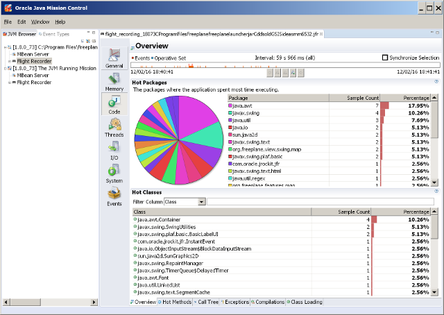
Task: Click the magenta java.awt color swatch
Action: coord(230,105)
